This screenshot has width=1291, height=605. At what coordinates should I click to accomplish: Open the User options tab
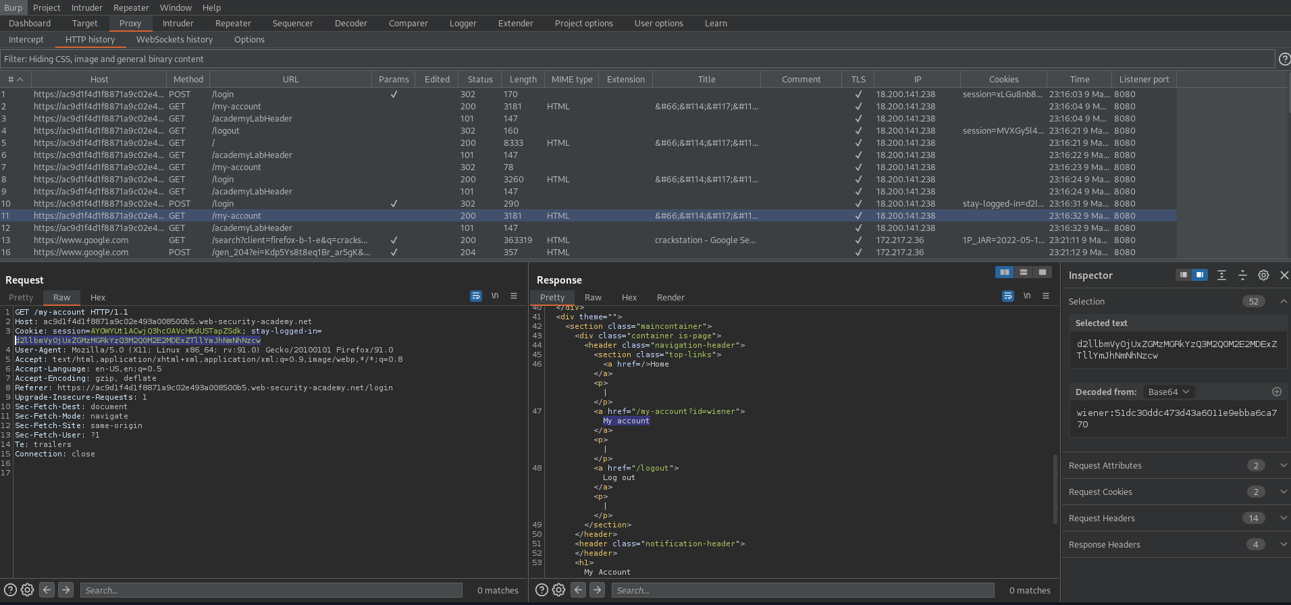pyautogui.click(x=658, y=23)
